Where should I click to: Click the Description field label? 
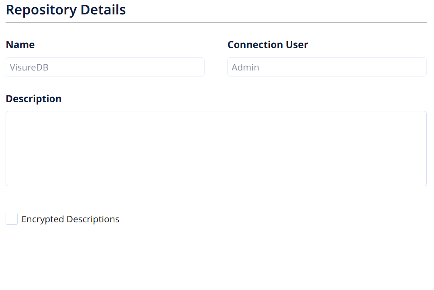(x=33, y=99)
